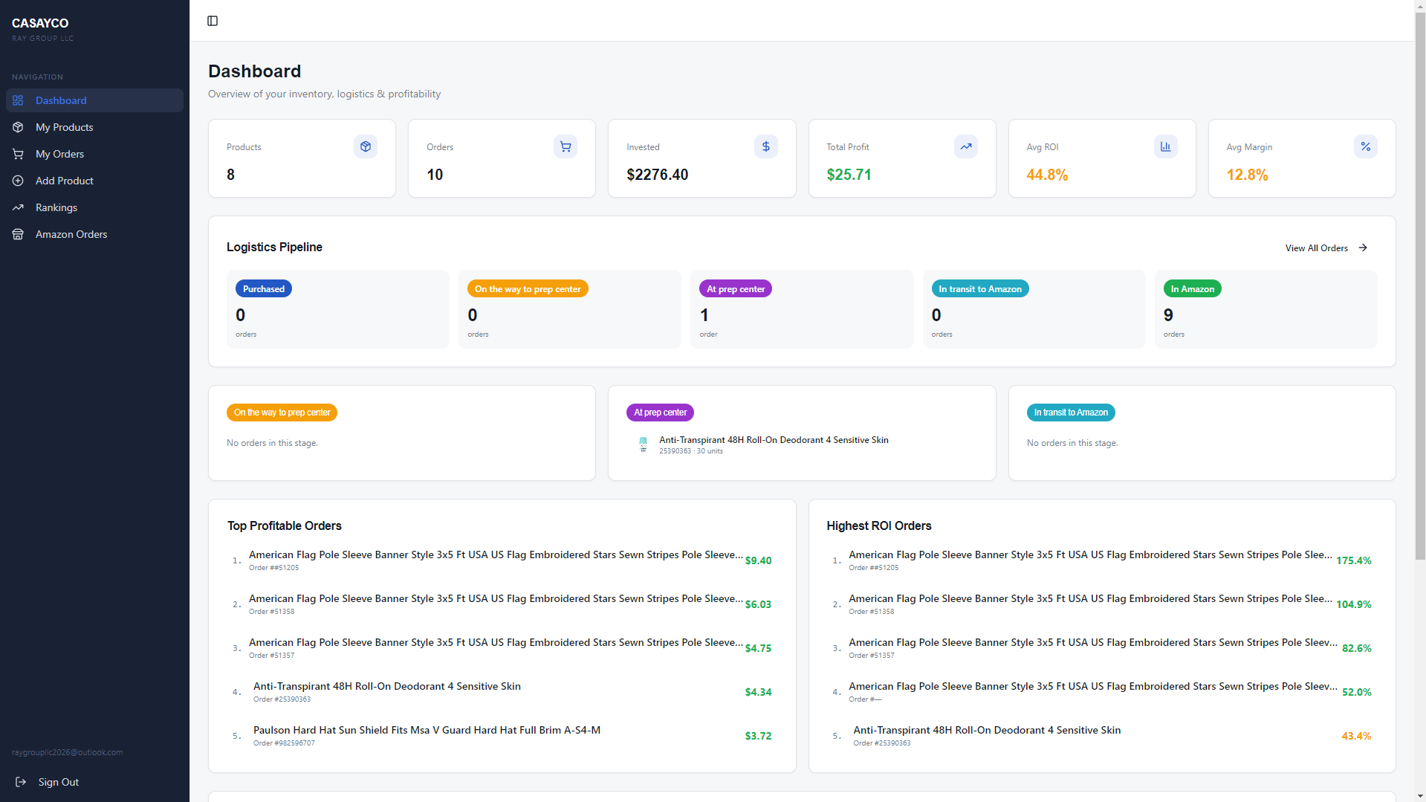
Task: Click the Invested card dollar icon
Action: point(766,146)
